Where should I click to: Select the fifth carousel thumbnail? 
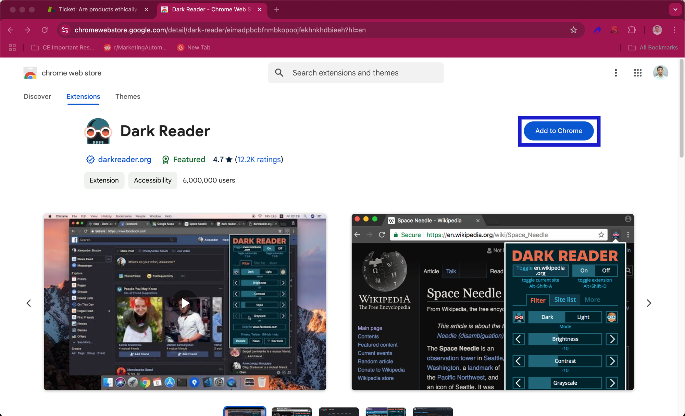coord(433,412)
